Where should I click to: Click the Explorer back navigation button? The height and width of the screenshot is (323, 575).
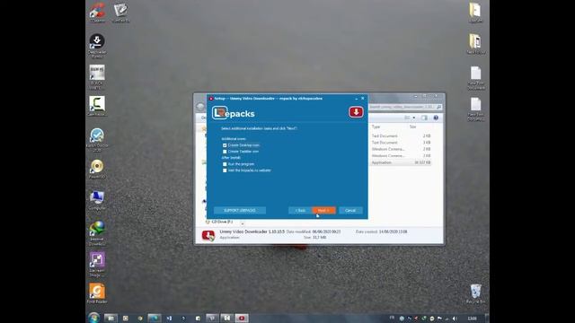[x=199, y=107]
